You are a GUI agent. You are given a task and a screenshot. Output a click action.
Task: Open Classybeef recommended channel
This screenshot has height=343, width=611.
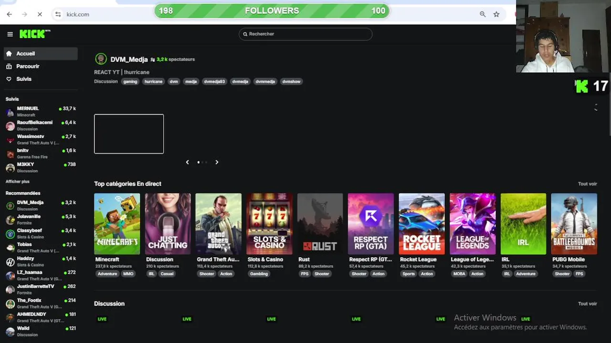(x=41, y=233)
